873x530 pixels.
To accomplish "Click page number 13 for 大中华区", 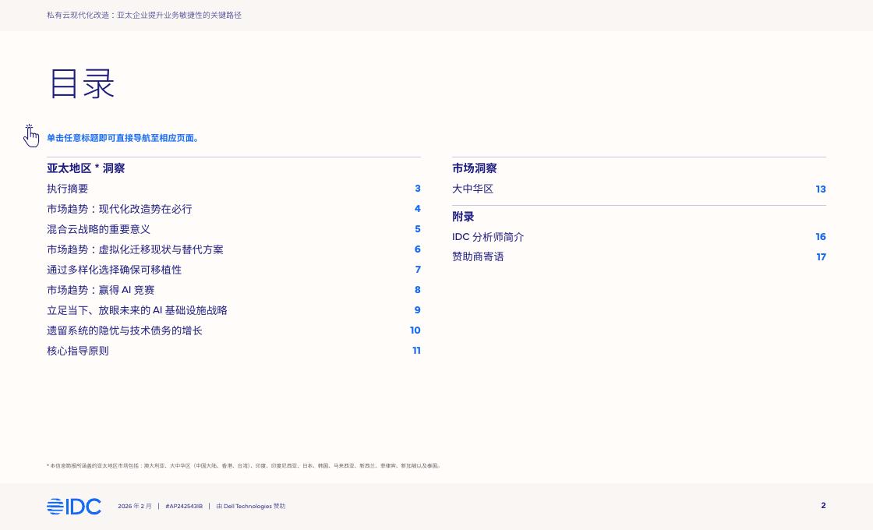I will [x=821, y=189].
